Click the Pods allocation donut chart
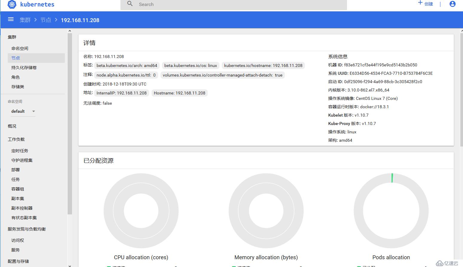This screenshot has width=463, height=267. point(391,211)
